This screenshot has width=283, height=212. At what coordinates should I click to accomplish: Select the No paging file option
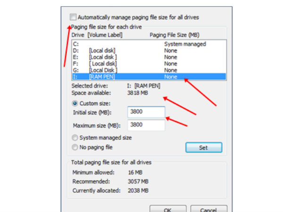[x=75, y=147]
